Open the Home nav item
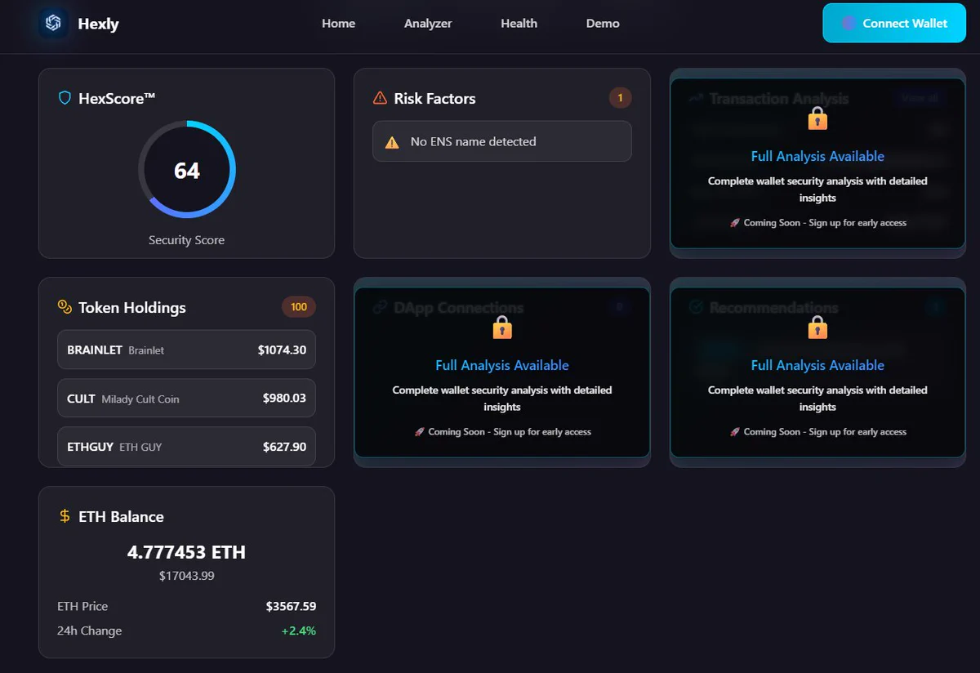 [338, 23]
